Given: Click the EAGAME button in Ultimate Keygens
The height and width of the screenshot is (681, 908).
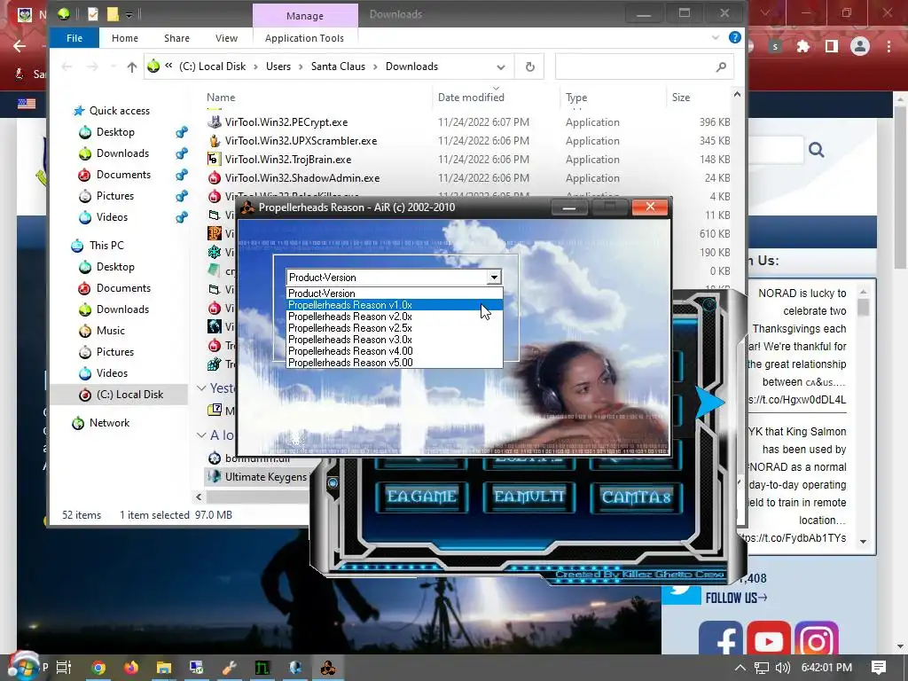Looking at the screenshot, I should (x=421, y=497).
